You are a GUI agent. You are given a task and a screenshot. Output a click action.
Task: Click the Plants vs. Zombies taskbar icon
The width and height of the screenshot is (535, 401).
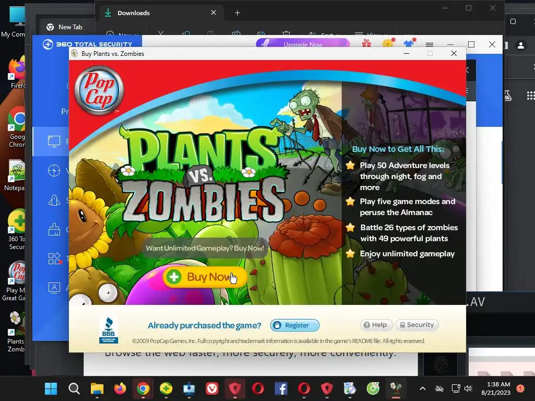click(396, 388)
